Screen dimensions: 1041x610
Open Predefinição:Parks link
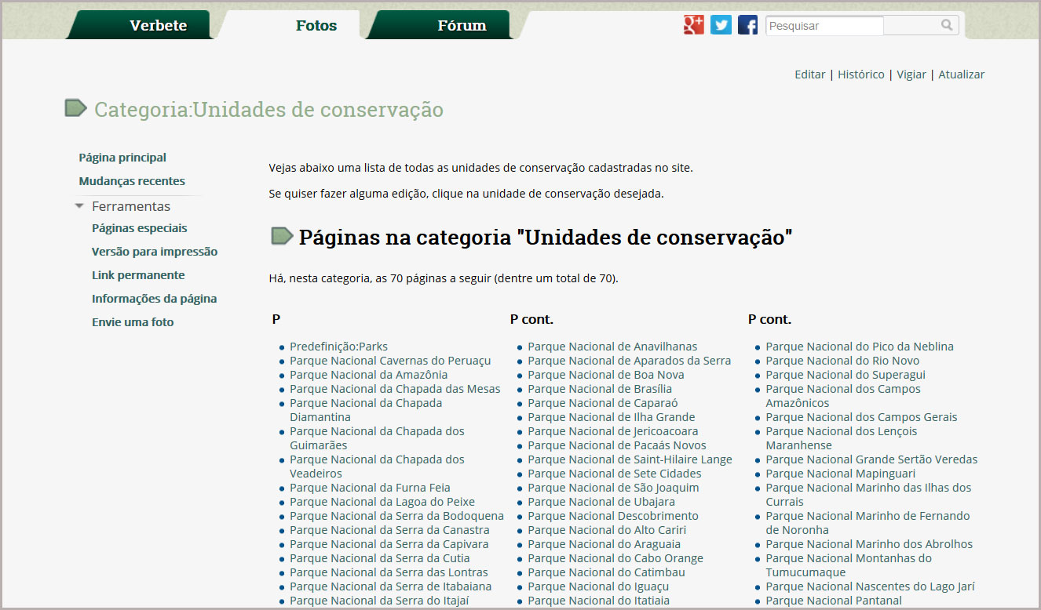coord(338,347)
